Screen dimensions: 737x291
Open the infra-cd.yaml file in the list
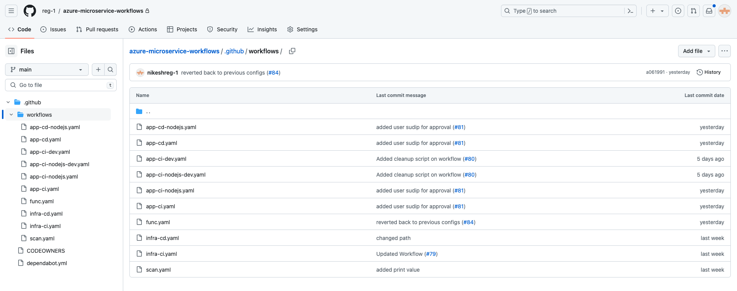click(162, 238)
